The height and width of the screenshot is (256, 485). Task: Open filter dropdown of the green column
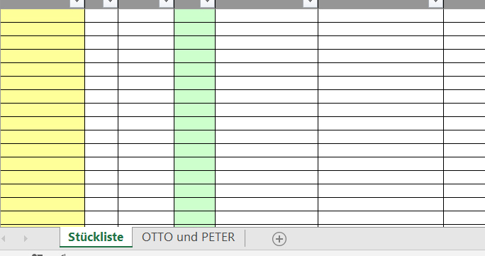(207, 3)
